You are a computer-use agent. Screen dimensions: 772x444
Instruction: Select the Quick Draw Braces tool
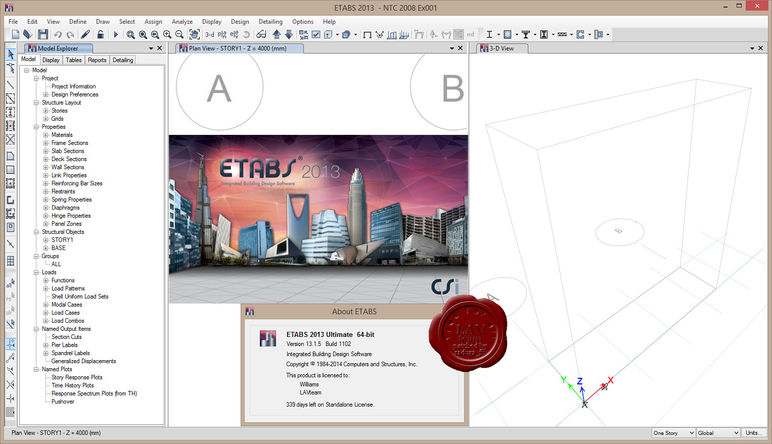10,139
